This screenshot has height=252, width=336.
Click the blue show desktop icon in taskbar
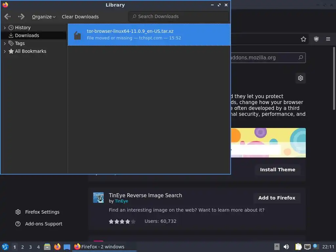(67, 247)
